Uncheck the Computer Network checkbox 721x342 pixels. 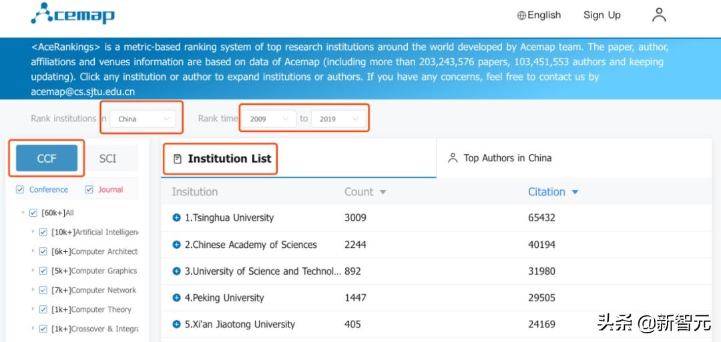(43, 290)
